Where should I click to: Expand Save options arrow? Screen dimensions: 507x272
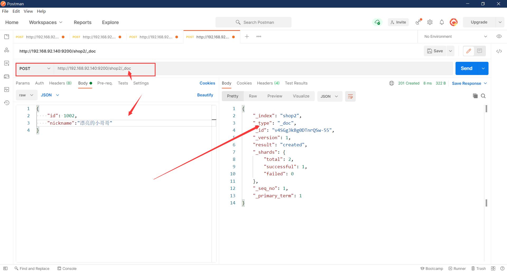tap(450, 51)
